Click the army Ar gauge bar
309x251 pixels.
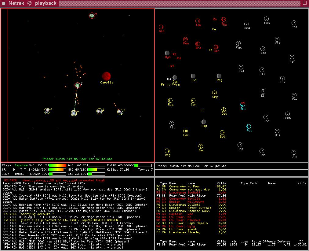click(96, 165)
